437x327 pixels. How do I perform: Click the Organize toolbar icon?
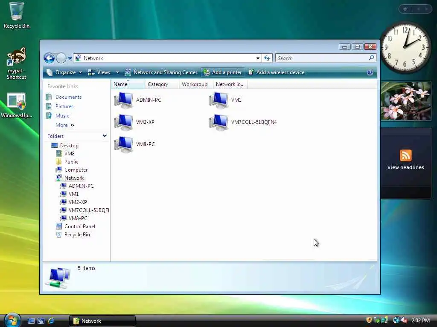[50, 72]
